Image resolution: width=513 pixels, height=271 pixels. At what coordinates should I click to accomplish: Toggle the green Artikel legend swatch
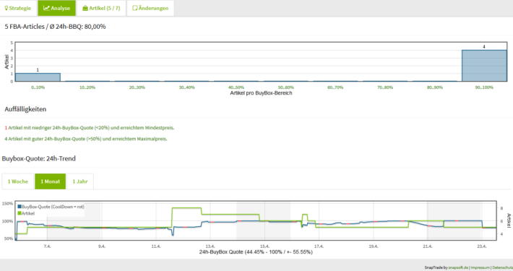point(20,213)
